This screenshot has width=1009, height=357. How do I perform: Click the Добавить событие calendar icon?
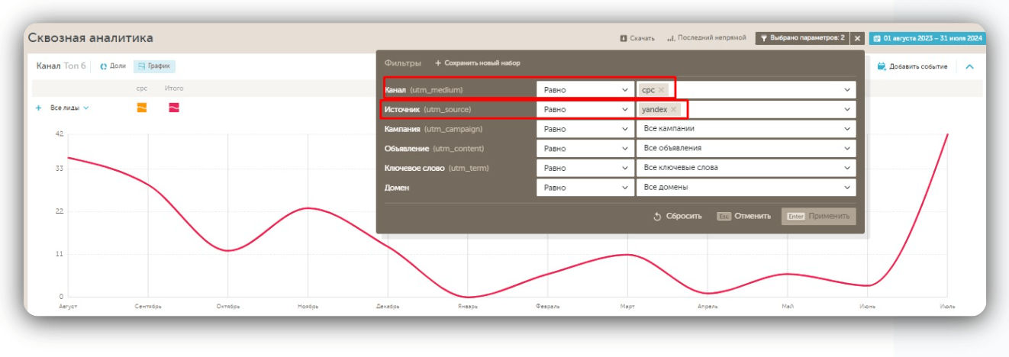pyautogui.click(x=881, y=66)
